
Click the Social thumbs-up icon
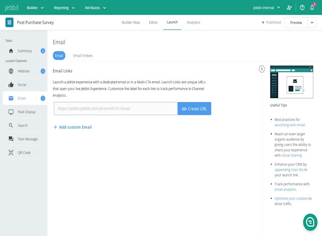[x=11, y=84]
